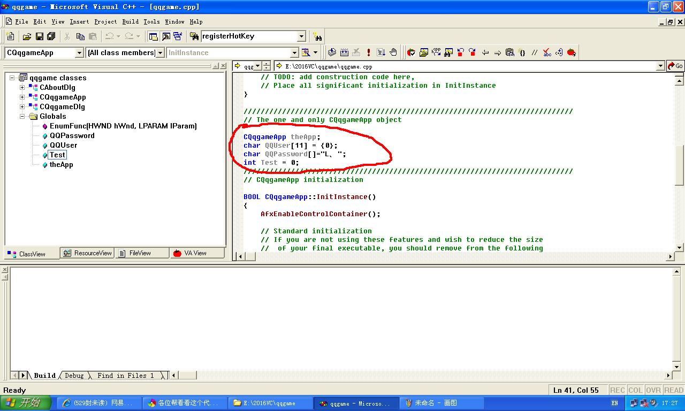This screenshot has width=685, height=411.
Task: Click the editor horizontal scrollbar left arrow
Action: [240, 256]
